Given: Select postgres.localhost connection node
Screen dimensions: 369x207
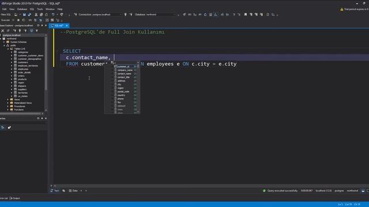Looking at the screenshot, I should pos(12,35).
